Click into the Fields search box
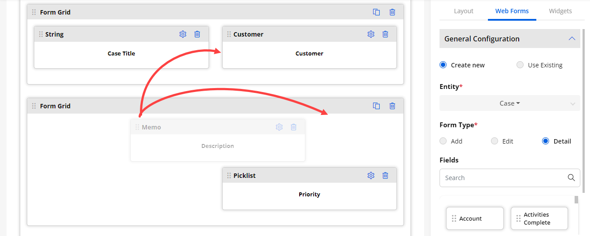 point(502,178)
